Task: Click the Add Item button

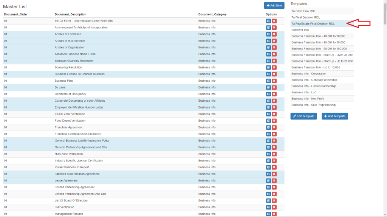Action: coord(274,5)
